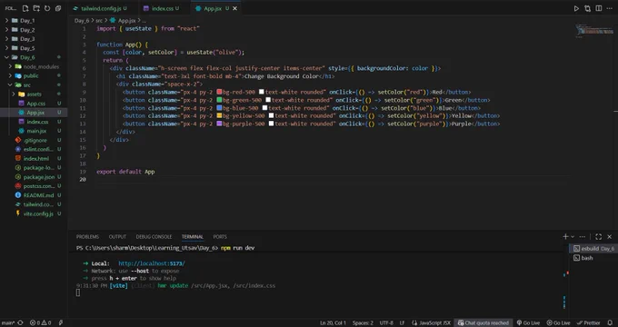Change indentation via Spaces: 2
The width and height of the screenshot is (618, 327).
pyautogui.click(x=363, y=322)
